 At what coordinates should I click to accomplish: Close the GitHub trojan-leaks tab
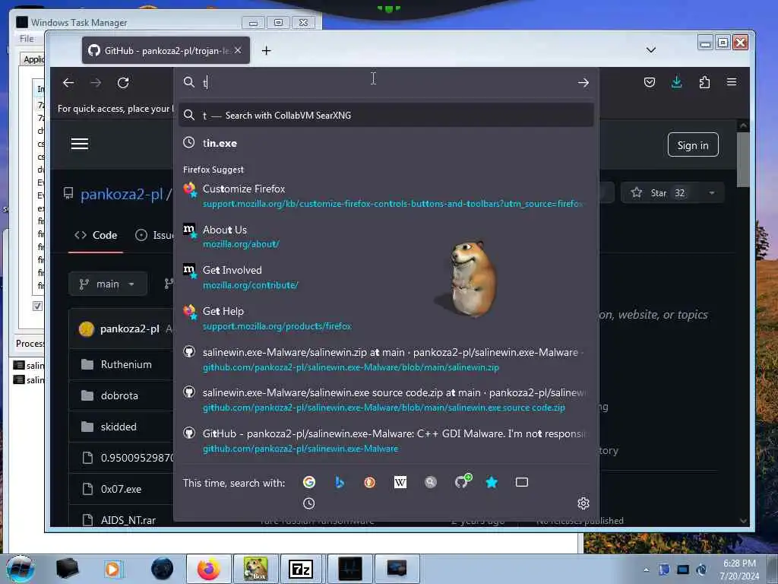(x=238, y=50)
